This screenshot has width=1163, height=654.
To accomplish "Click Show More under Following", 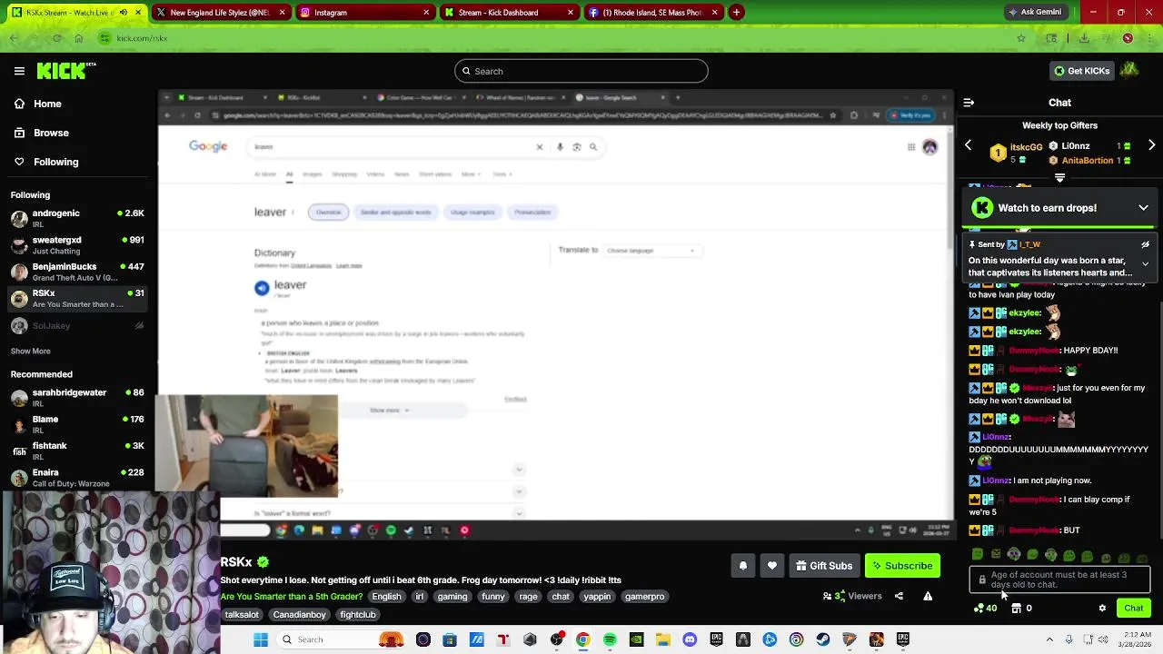I will [x=30, y=351].
